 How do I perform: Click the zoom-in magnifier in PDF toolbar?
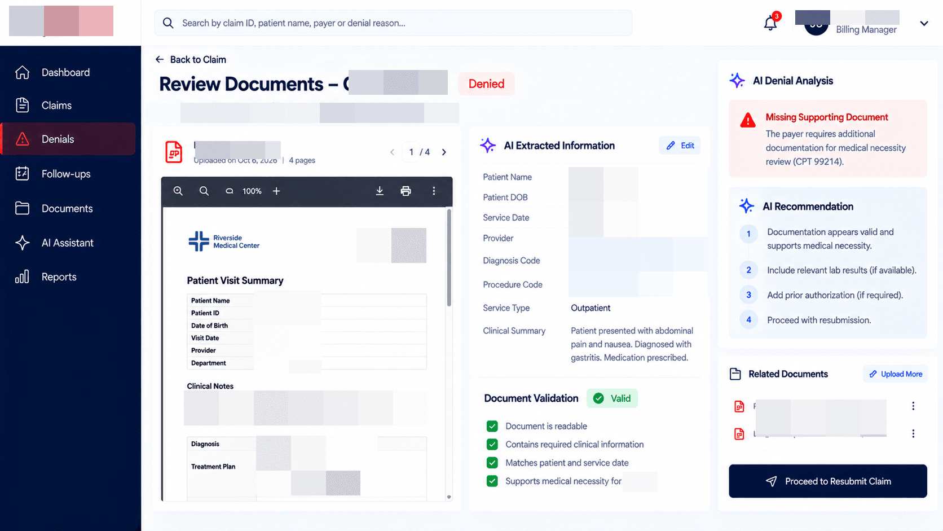click(178, 191)
